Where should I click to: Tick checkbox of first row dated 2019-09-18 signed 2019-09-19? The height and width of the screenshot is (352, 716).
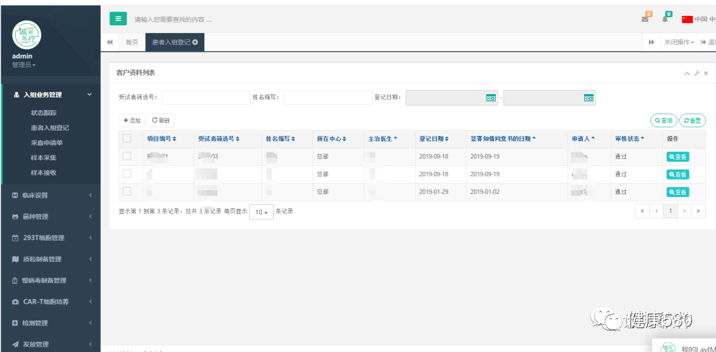[127, 156]
